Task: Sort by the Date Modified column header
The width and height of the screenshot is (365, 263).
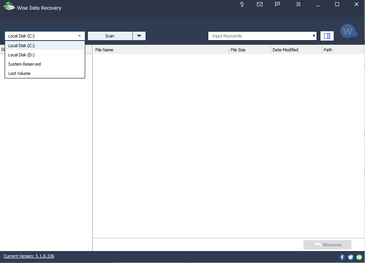Action: (296, 50)
